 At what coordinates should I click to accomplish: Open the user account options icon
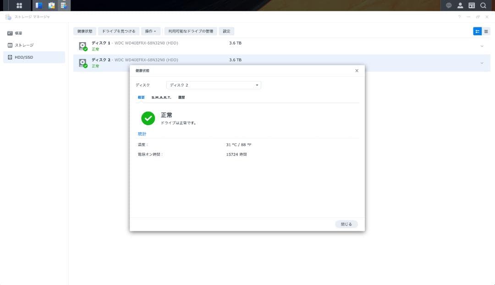460,5
